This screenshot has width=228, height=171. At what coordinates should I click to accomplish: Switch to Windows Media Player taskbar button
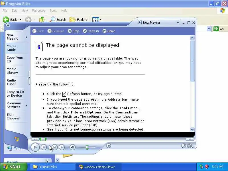99,167
